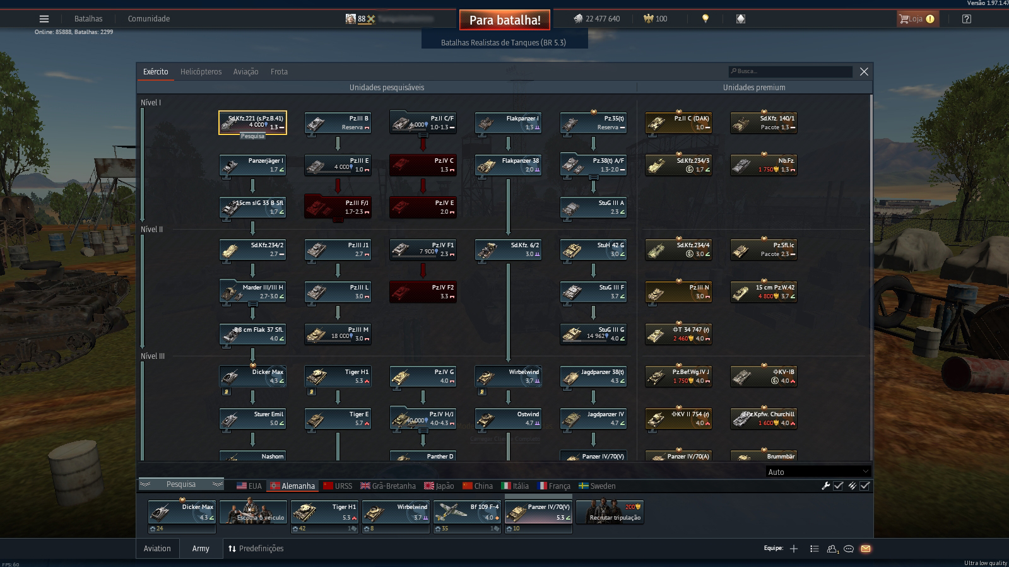Open the contacts people icon
The width and height of the screenshot is (1009, 567).
point(832,549)
